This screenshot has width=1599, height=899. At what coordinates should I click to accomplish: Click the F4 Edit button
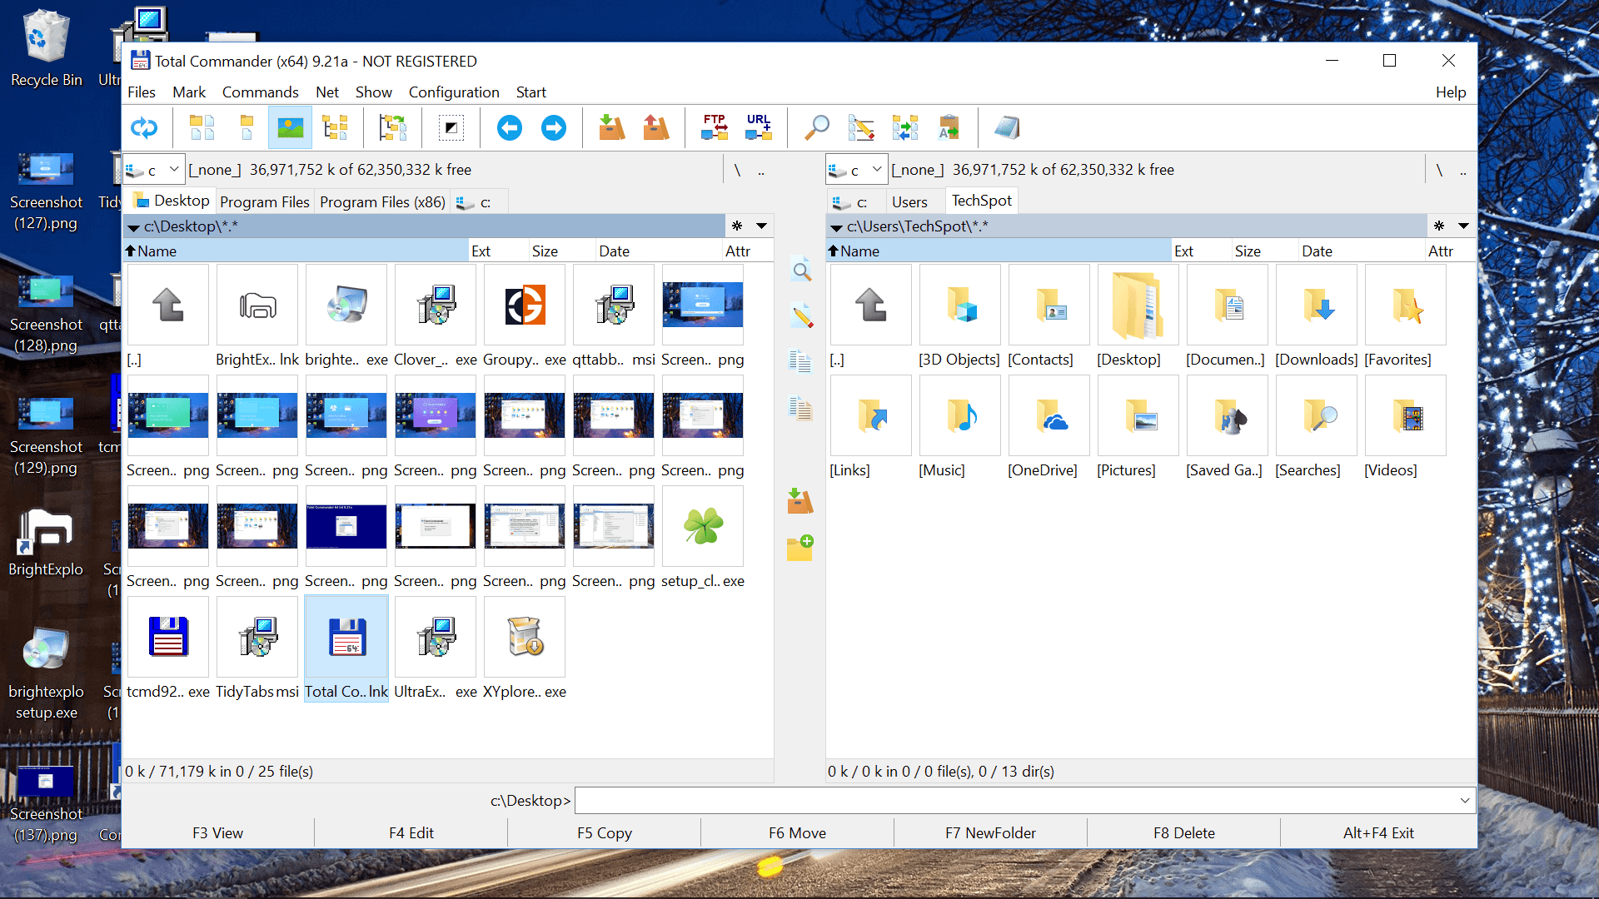point(411,833)
